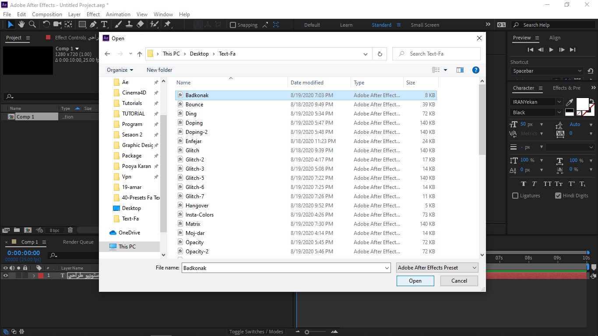Open the Animation menu

[x=118, y=14]
